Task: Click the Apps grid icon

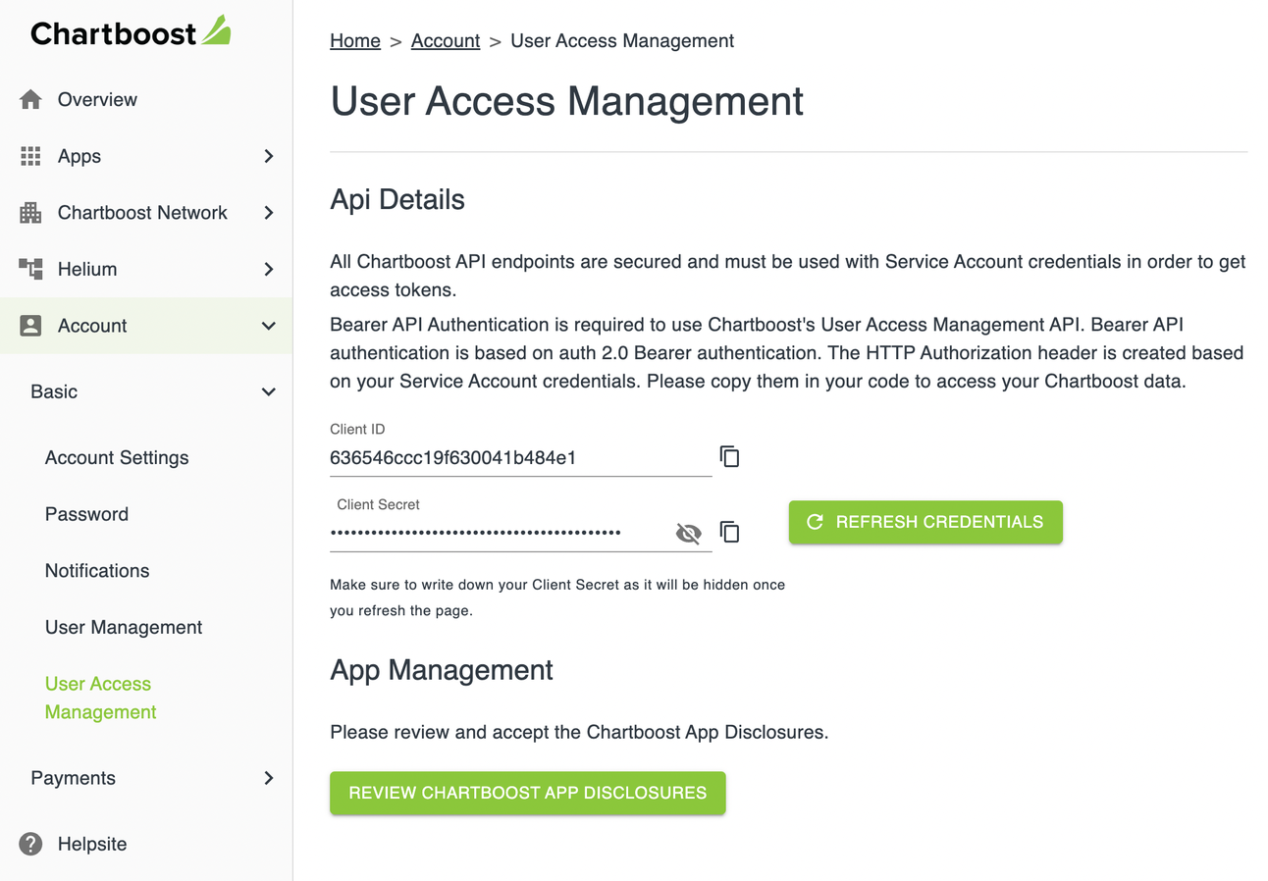Action: click(30, 156)
